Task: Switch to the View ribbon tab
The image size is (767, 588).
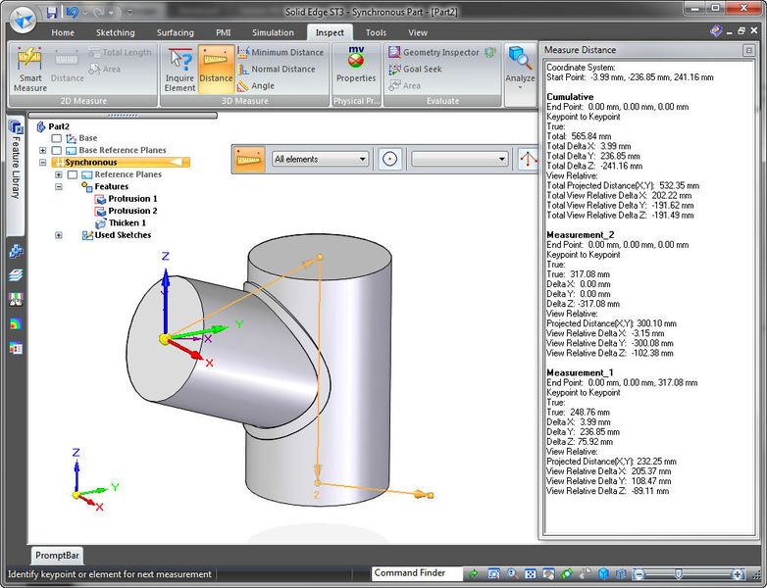Action: click(418, 32)
